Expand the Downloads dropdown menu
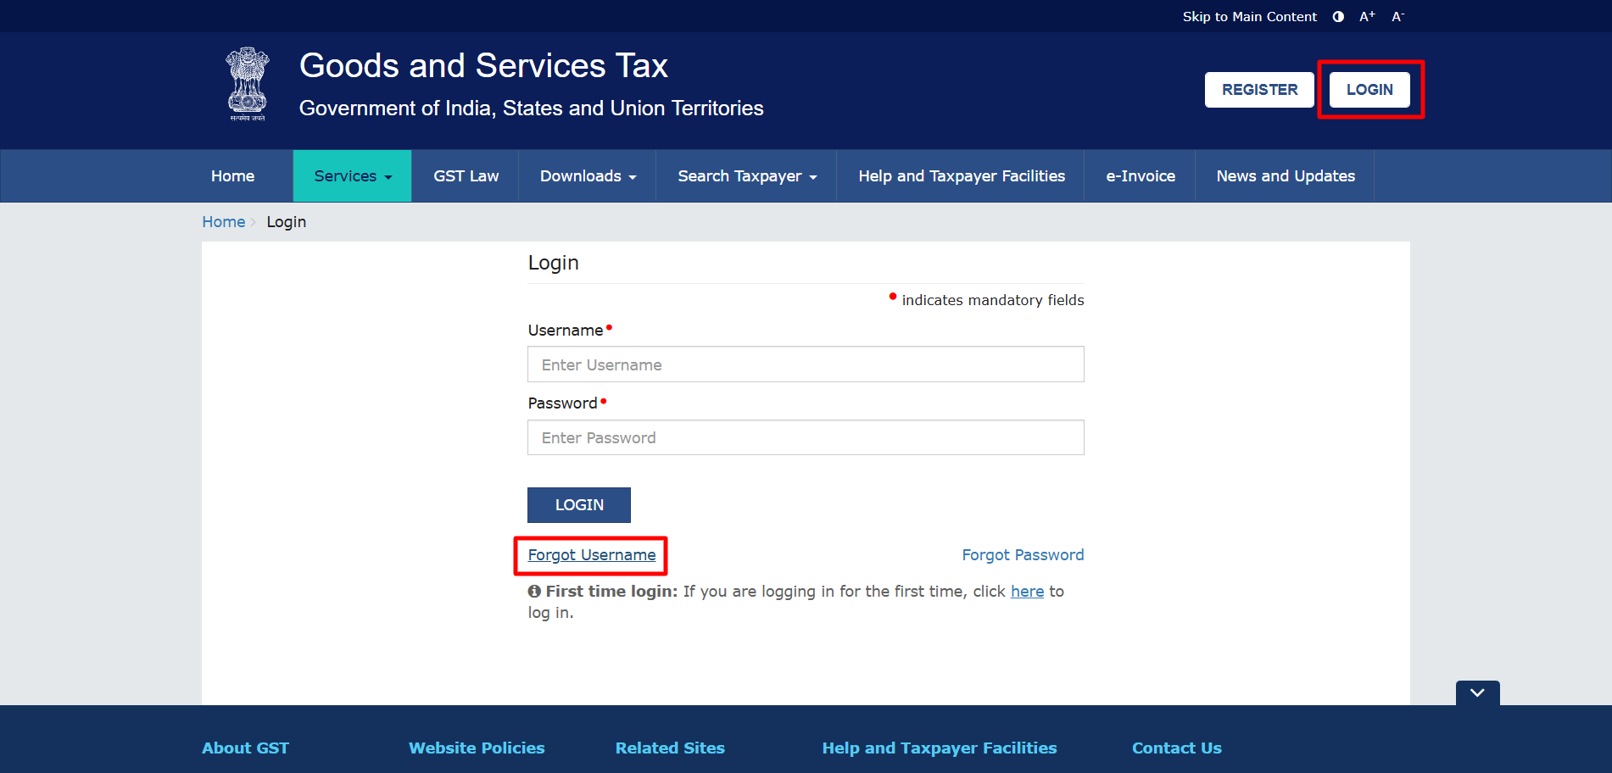This screenshot has width=1612, height=773. click(588, 176)
